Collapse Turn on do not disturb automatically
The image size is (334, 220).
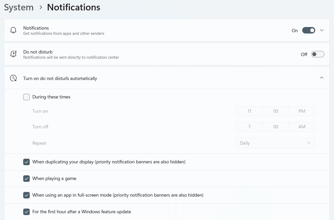click(x=322, y=78)
